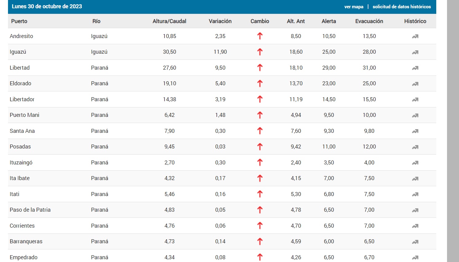The height and width of the screenshot is (262, 459).
Task: Open historical chart icon for Iguazú port
Action: [415, 52]
